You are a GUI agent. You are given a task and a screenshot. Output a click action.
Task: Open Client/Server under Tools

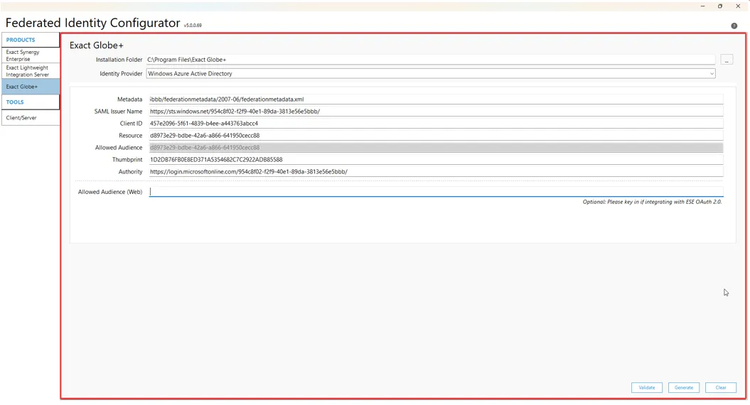31,118
